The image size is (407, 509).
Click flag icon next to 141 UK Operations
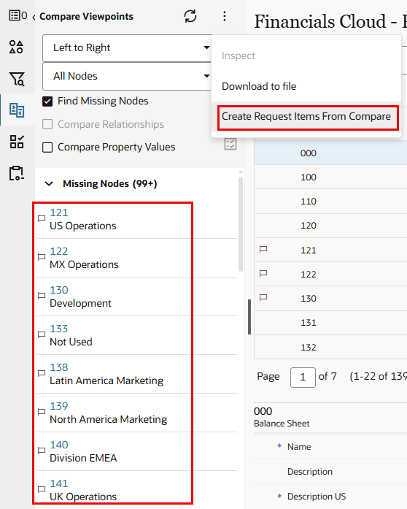pyautogui.click(x=42, y=489)
